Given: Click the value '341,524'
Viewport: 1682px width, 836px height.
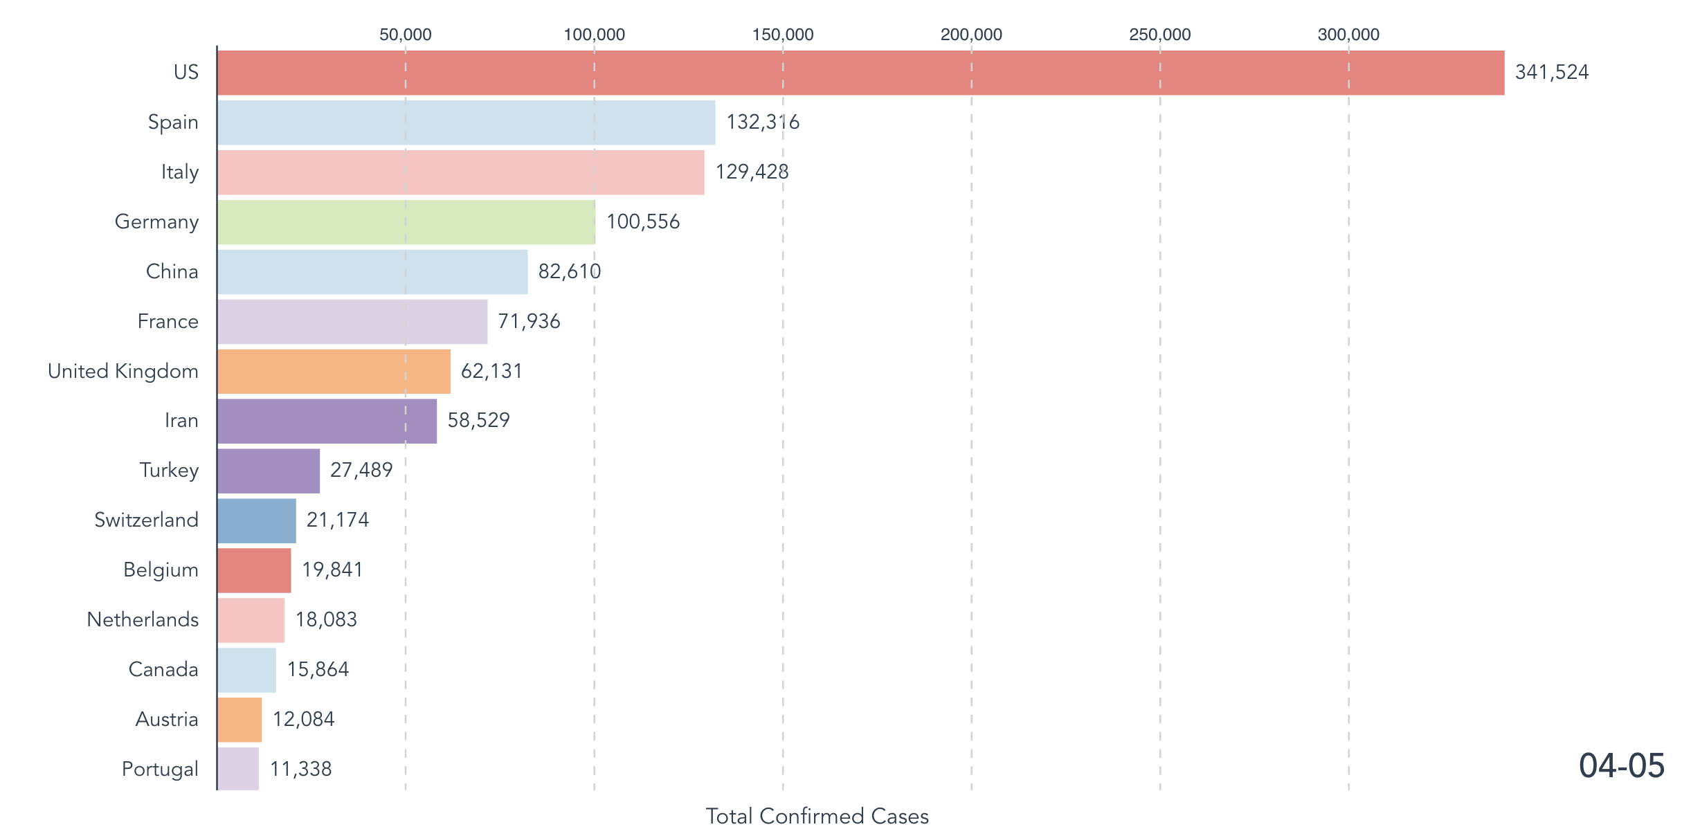Looking at the screenshot, I should (1552, 73).
